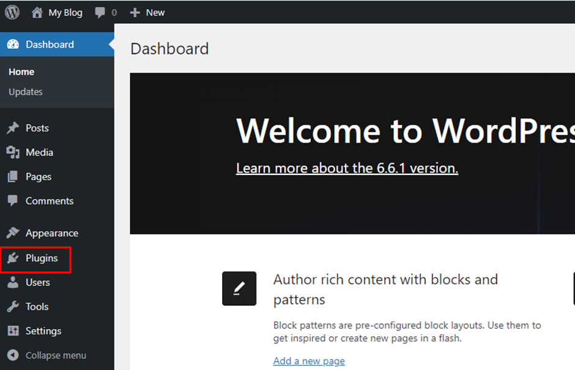Open My Blog via the home icon
Image resolution: width=575 pixels, height=370 pixels.
click(37, 12)
